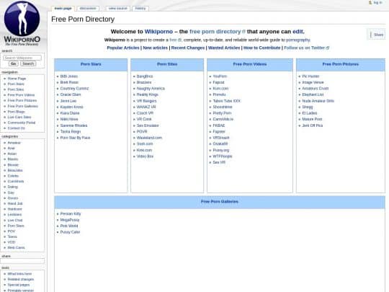Open the view source tab

(117, 9)
